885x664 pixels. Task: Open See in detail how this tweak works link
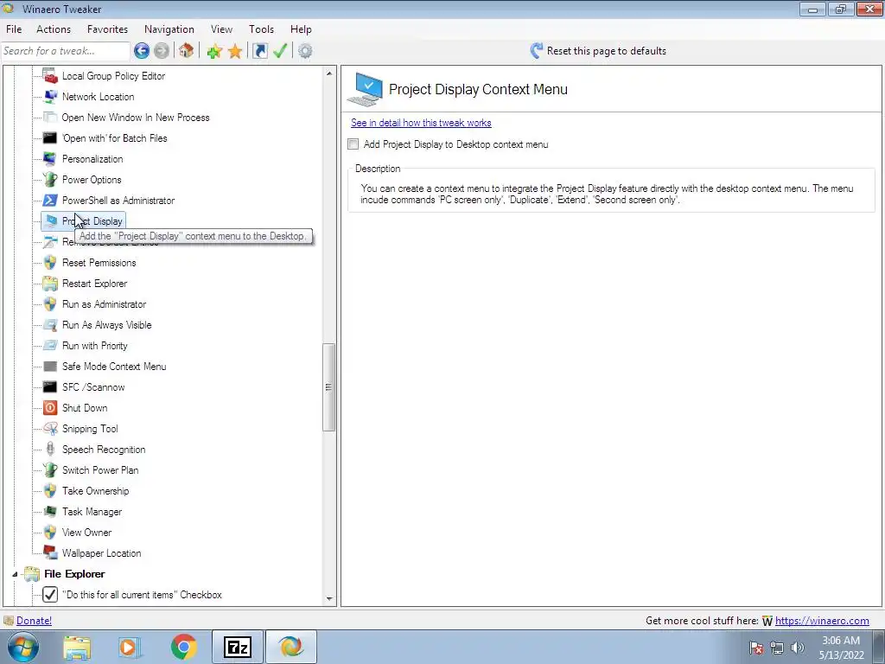(421, 123)
